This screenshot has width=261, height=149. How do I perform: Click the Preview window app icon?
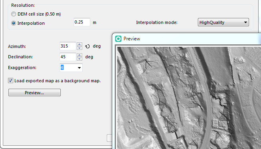118,39
